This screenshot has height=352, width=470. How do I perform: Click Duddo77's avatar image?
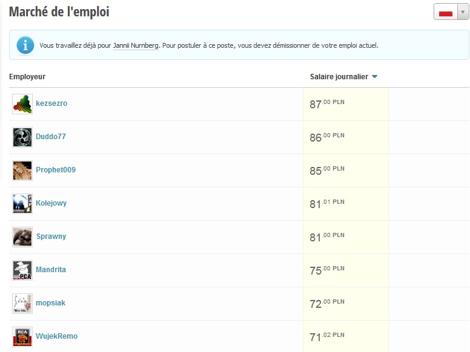click(22, 137)
